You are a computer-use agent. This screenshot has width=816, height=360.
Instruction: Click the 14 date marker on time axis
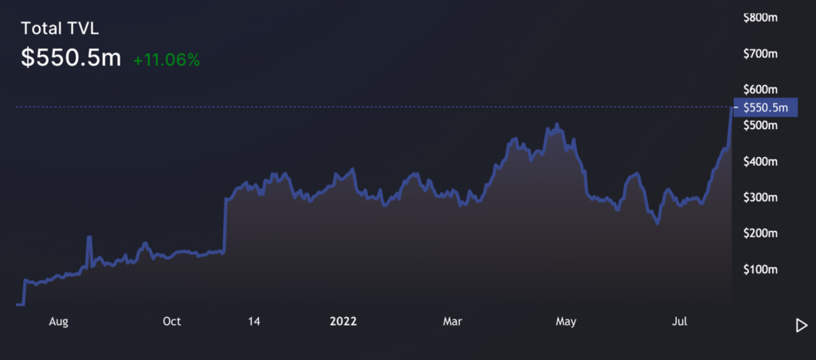253,322
